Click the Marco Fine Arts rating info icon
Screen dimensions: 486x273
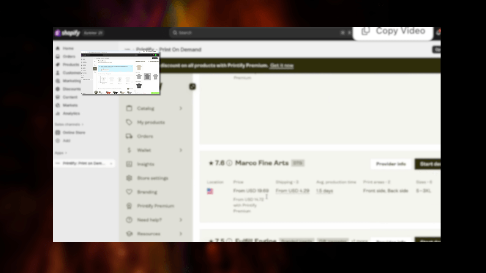(x=229, y=163)
